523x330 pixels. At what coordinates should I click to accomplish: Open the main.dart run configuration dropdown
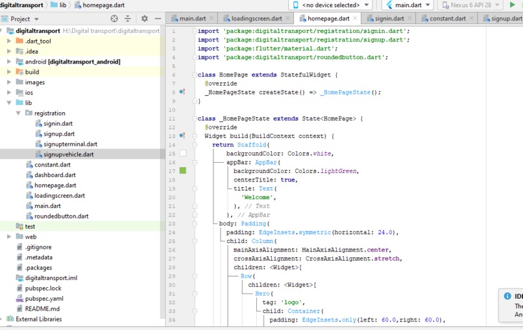[x=408, y=5]
